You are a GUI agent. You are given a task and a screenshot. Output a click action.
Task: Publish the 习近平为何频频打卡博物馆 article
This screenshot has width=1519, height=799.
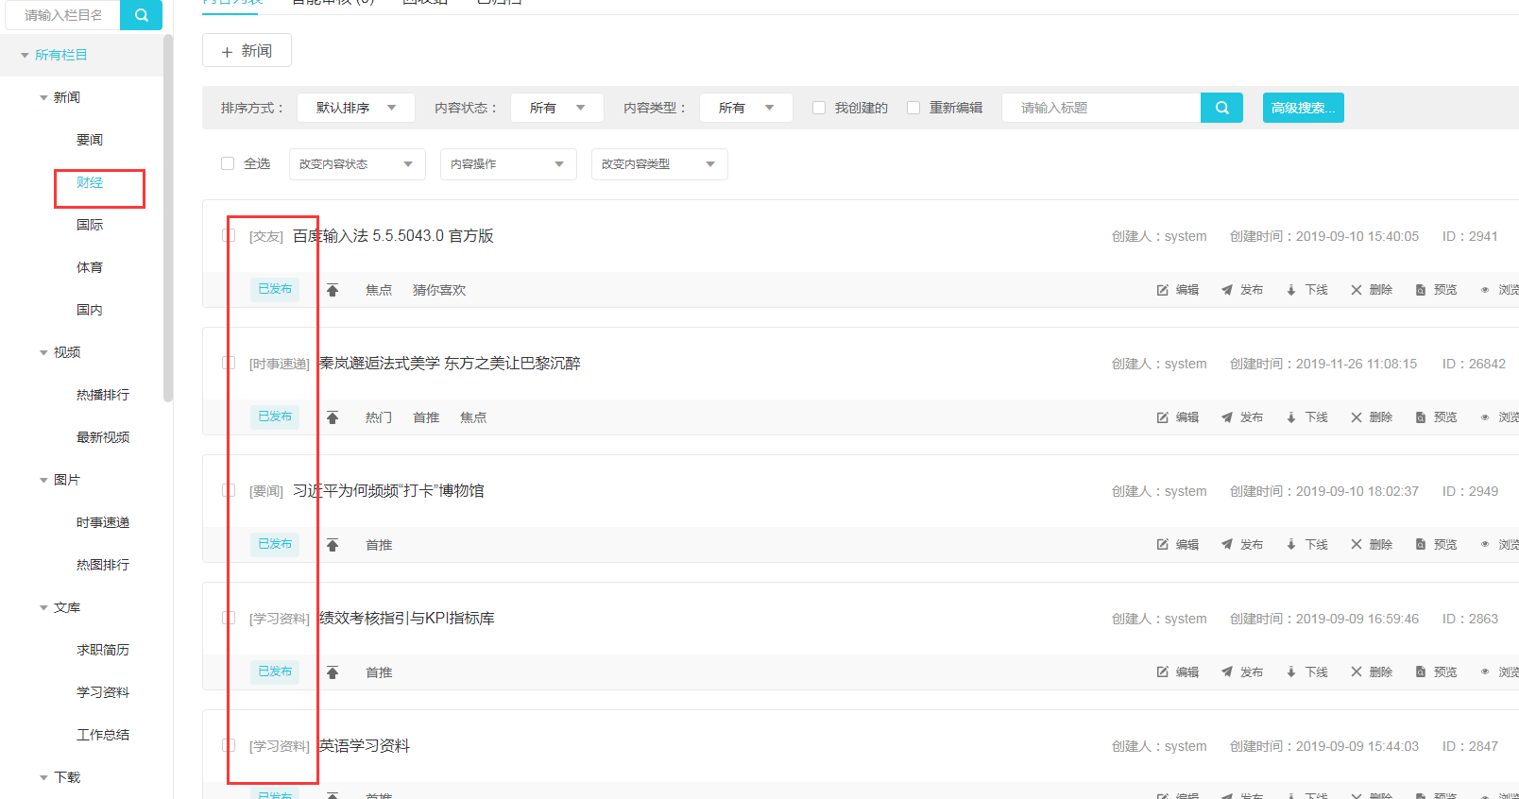pyautogui.click(x=1242, y=545)
